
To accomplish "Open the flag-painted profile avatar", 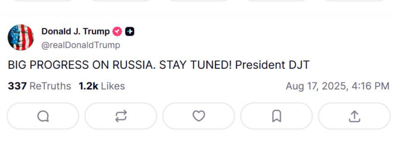I will [x=21, y=37].
